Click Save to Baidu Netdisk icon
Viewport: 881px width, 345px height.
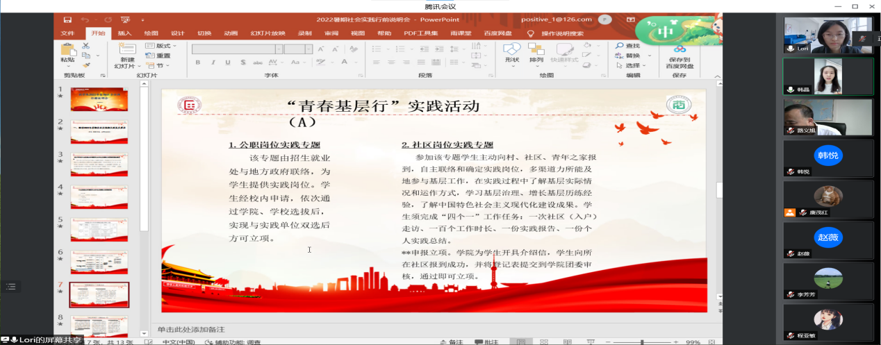(x=679, y=50)
